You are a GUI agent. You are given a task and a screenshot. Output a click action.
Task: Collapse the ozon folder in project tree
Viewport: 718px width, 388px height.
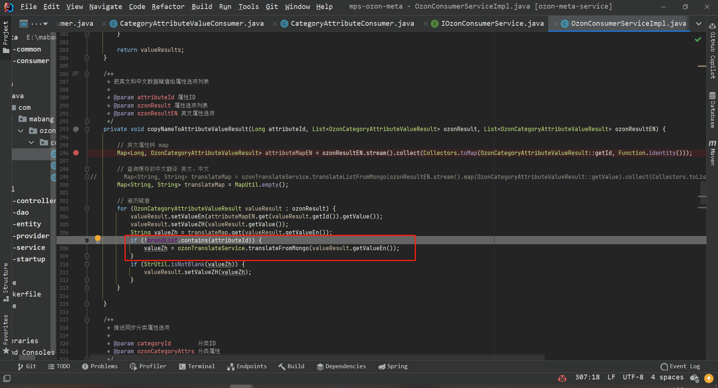[x=21, y=131]
